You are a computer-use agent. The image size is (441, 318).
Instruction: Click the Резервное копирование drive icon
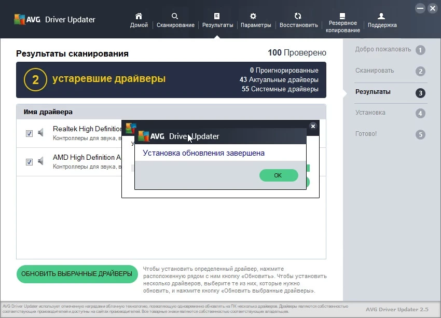point(342,16)
